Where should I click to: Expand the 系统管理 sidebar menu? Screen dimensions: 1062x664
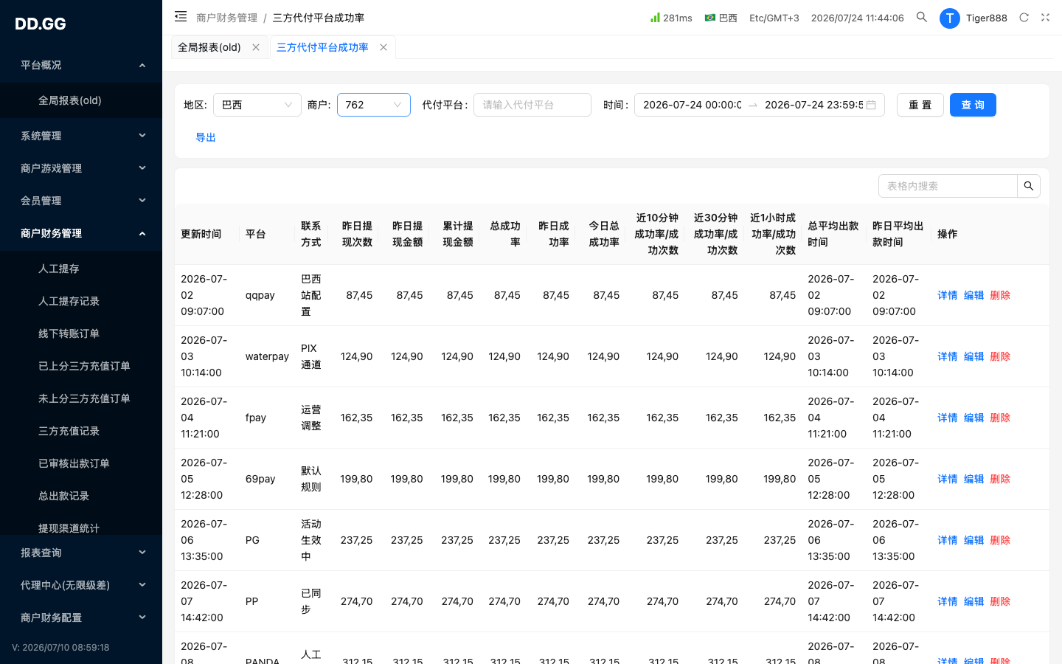tap(81, 136)
